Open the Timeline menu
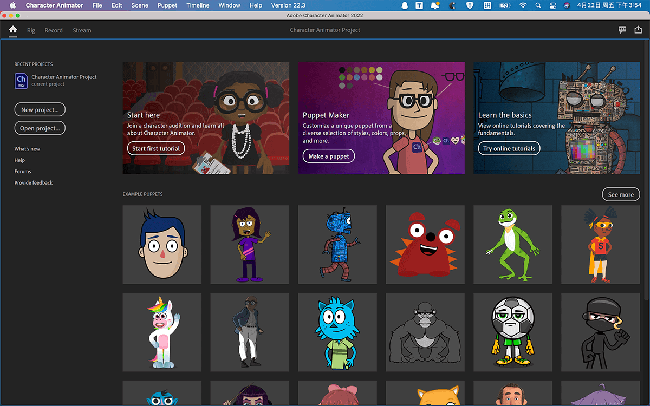Image resolution: width=650 pixels, height=406 pixels. 198,5
